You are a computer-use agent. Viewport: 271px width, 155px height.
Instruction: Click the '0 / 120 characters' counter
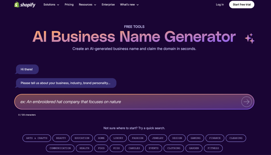pos(27,115)
